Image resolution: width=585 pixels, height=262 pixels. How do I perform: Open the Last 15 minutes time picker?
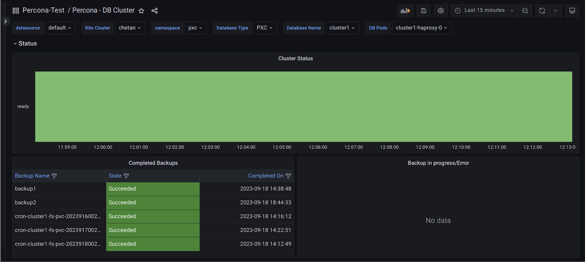pyautogui.click(x=484, y=11)
